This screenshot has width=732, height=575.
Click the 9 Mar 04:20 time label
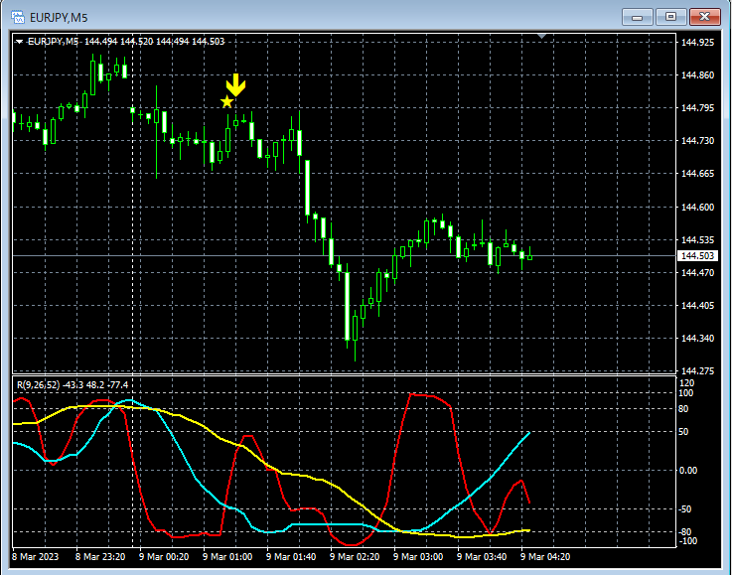coord(545,557)
